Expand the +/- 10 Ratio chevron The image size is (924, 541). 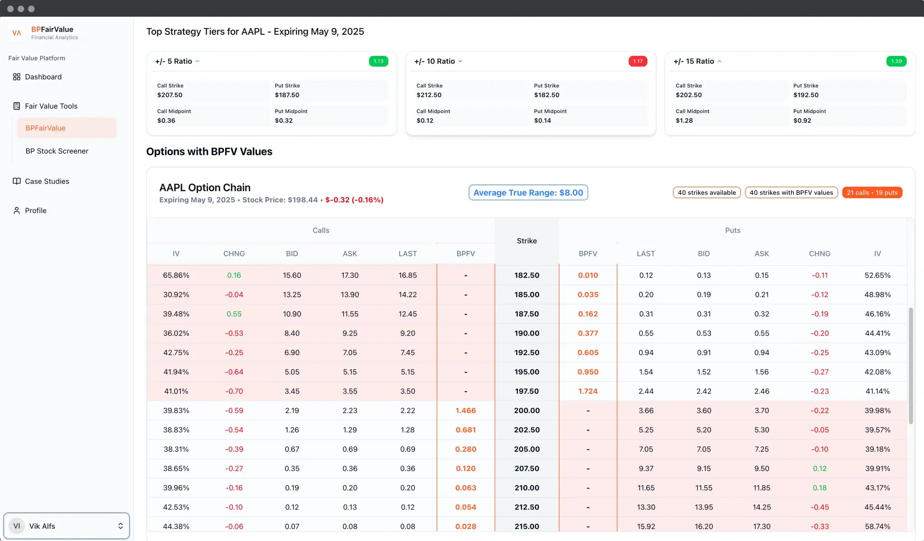460,61
